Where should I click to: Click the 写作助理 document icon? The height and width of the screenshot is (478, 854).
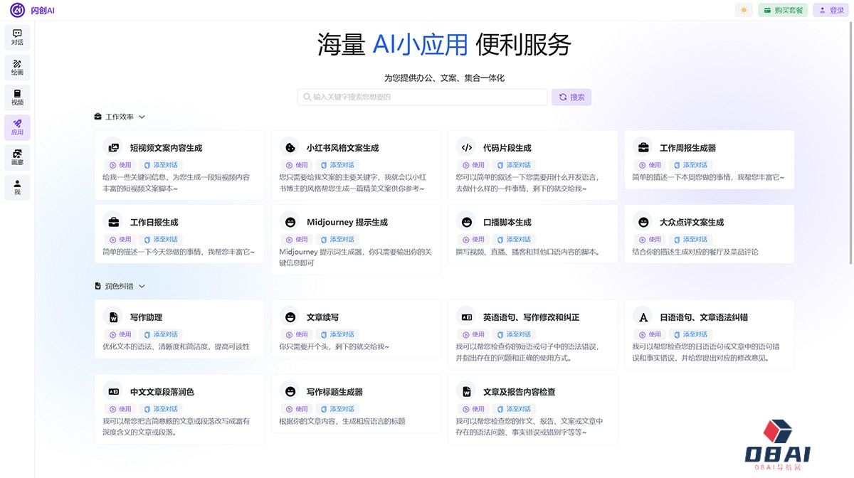point(113,317)
